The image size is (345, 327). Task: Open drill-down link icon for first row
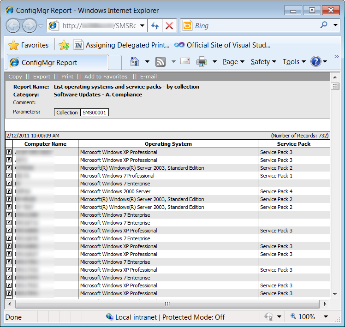tap(9, 152)
